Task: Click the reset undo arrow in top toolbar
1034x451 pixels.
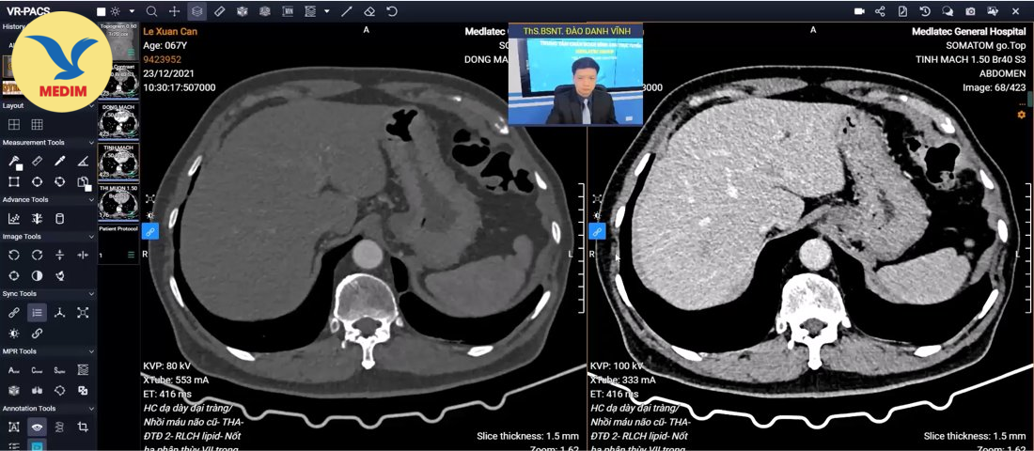Action: (392, 11)
